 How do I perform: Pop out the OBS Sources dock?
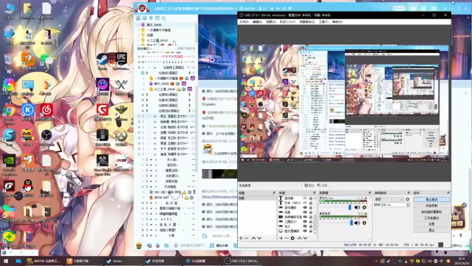pyautogui.click(x=314, y=193)
